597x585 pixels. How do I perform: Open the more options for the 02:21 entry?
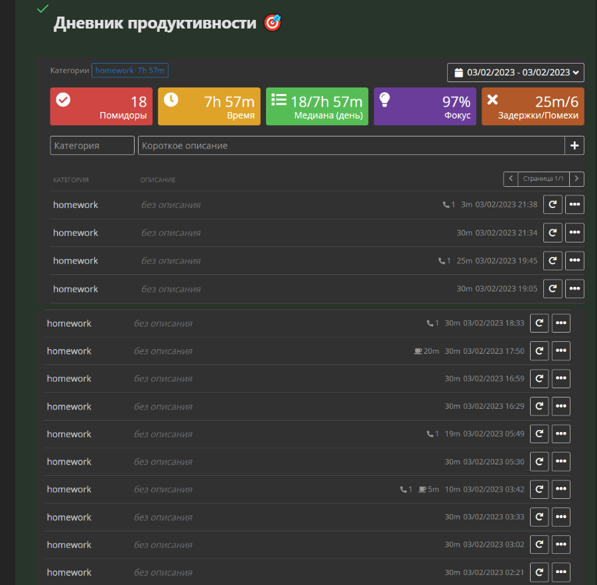point(561,572)
